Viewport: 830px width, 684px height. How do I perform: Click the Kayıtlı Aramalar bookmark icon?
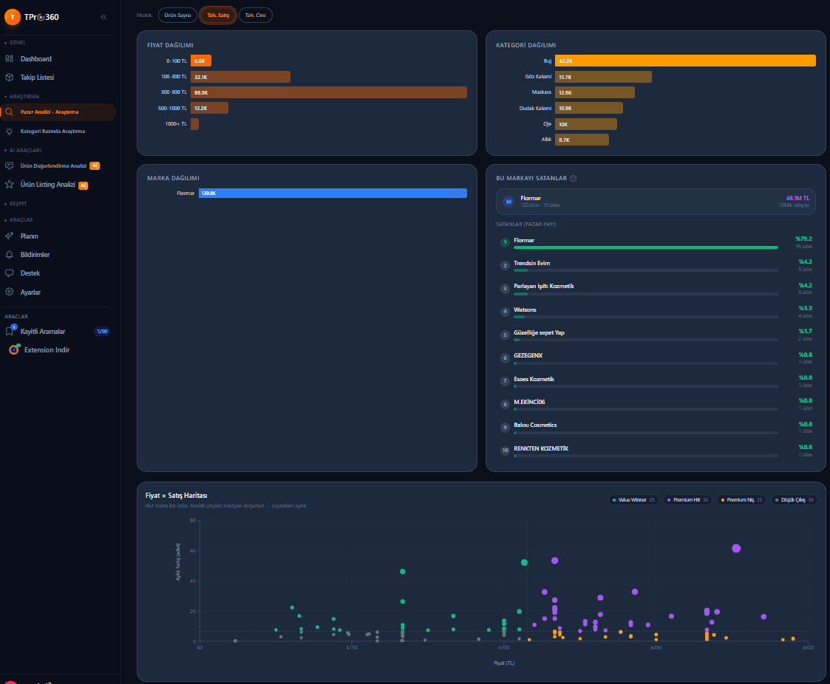(10, 331)
